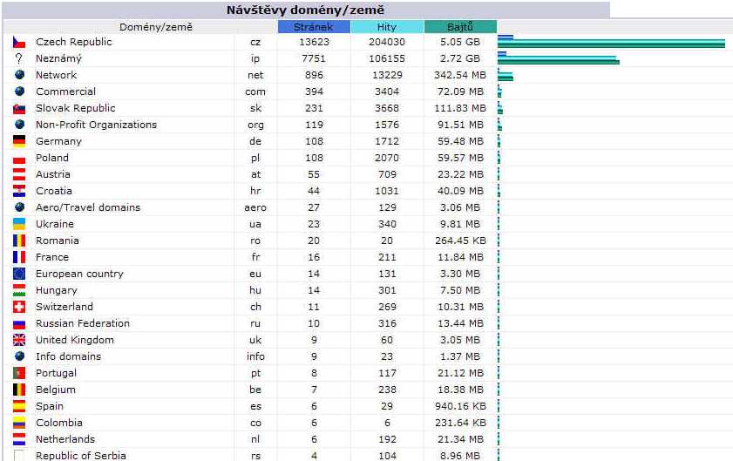Click the globe icon for Info domains

[x=20, y=356]
